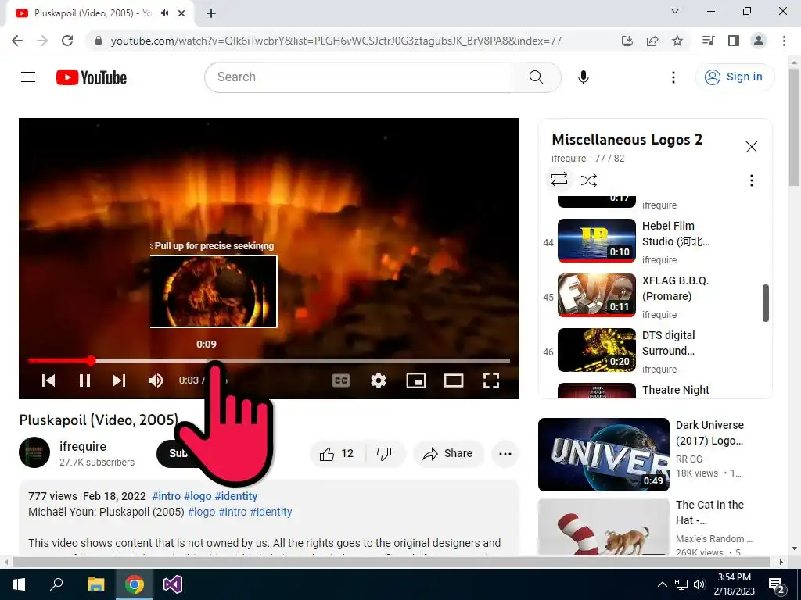Open media controls icon in Chrome toolbar
This screenshot has width=801, height=600.
pyautogui.click(x=708, y=41)
